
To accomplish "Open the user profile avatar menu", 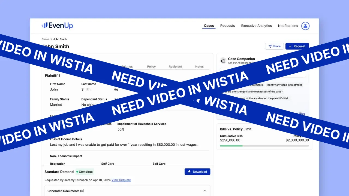I will coord(305,26).
